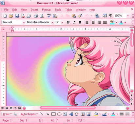This screenshot has width=135, height=124.
Task: Expand the Style dropdown showing Normal
Action: click(x=24, y=23)
